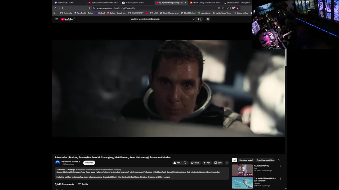Click the page vertical scrollbar thumb

click(x=286, y=57)
